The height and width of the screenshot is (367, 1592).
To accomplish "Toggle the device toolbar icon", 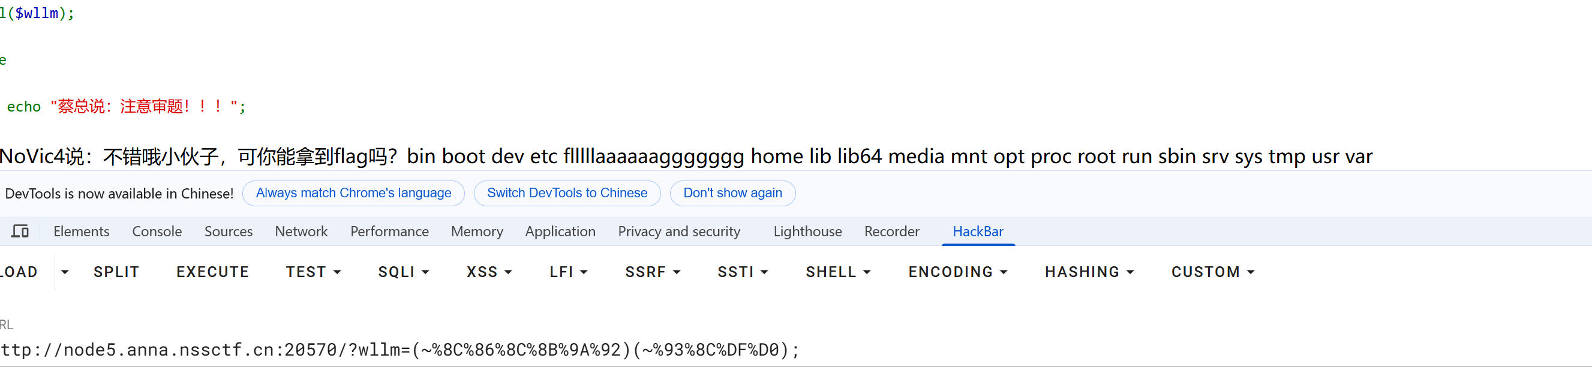I will coord(20,231).
